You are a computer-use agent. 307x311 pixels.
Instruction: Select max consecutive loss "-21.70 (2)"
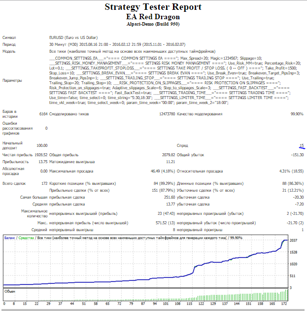[x=295, y=223]
